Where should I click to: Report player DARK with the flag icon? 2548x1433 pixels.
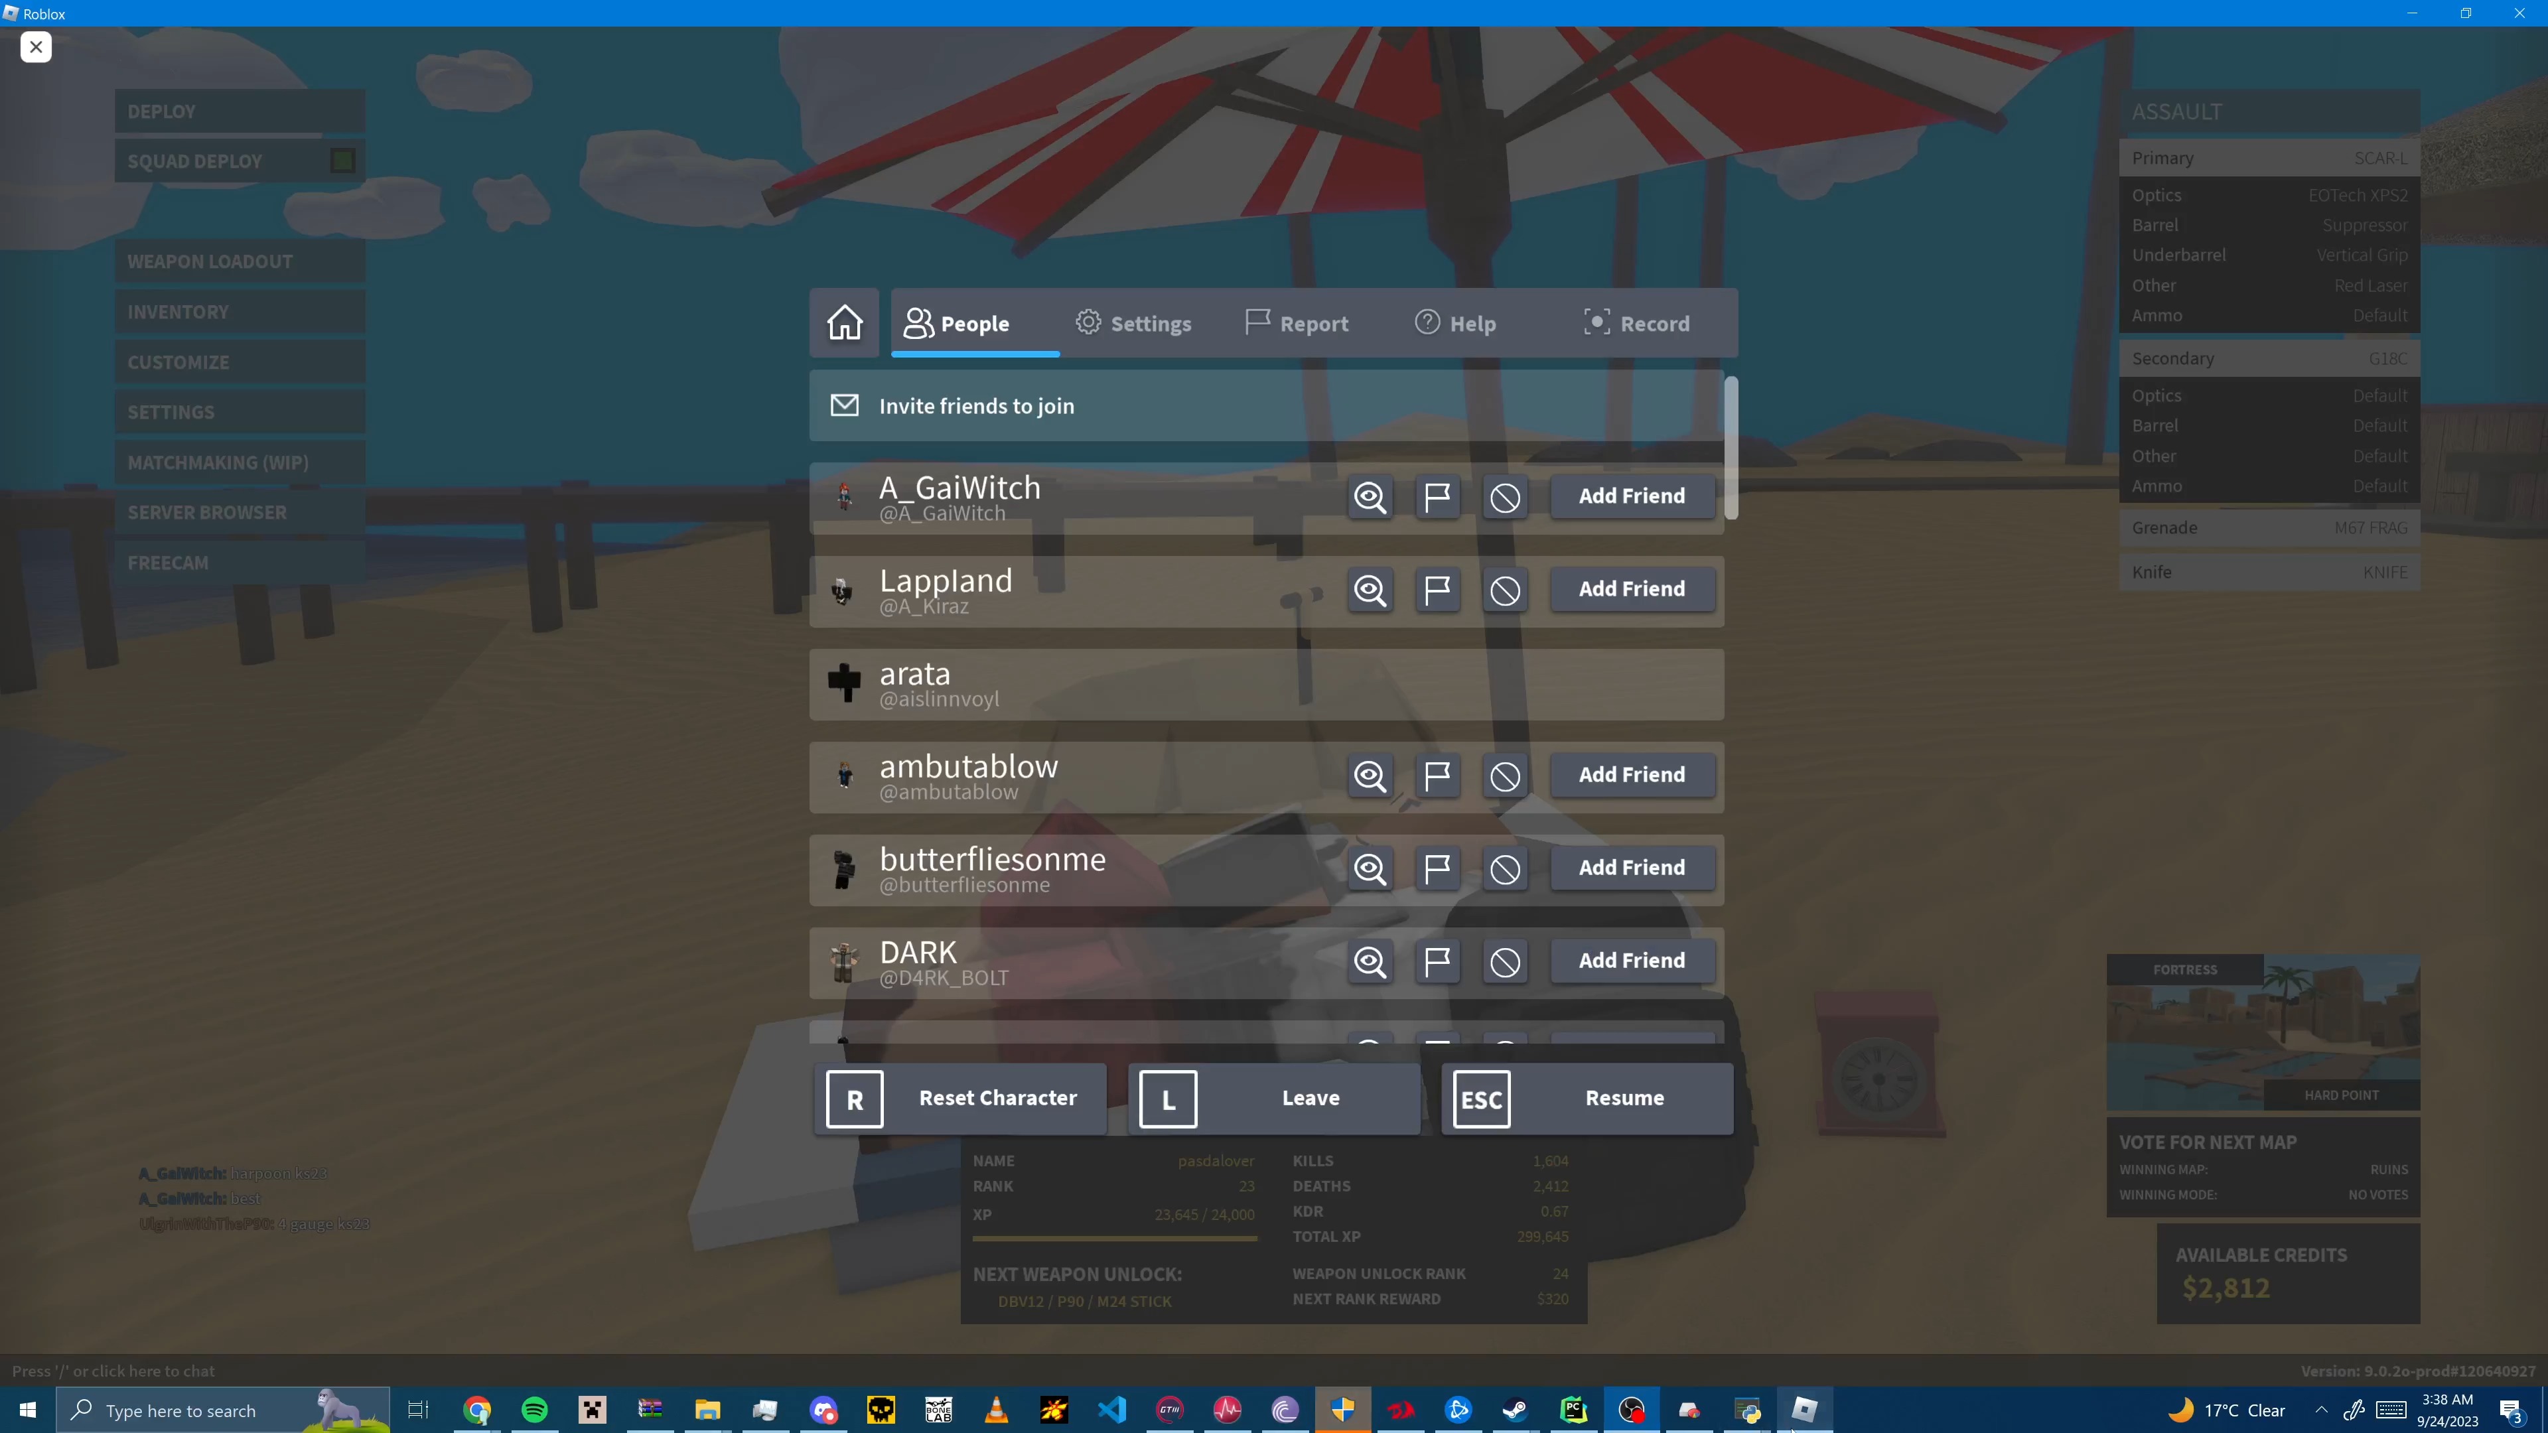click(x=1437, y=961)
